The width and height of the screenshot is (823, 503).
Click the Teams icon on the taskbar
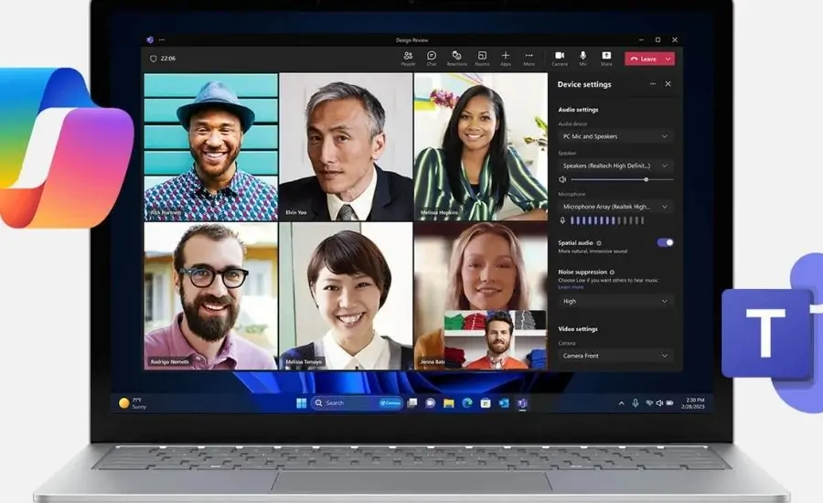coord(522,403)
